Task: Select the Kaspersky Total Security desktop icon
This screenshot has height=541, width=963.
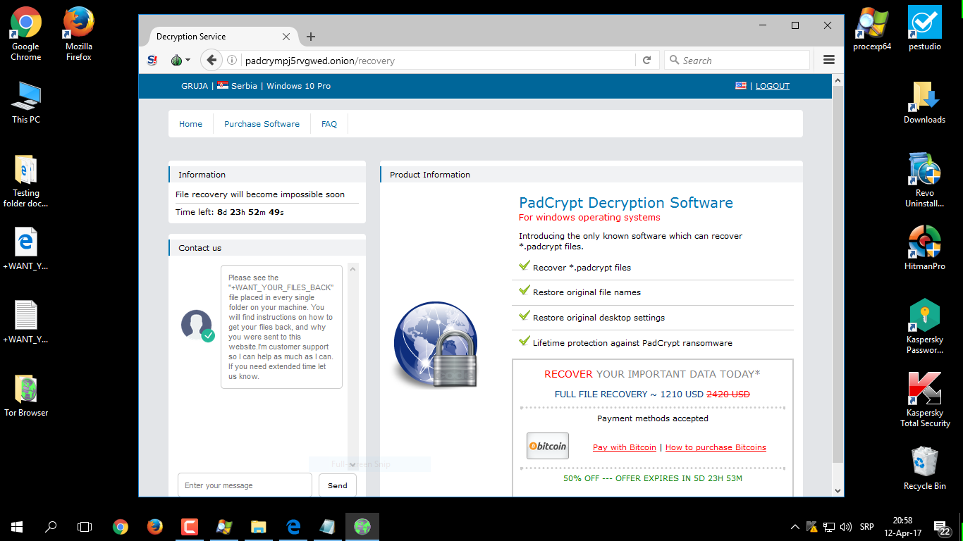Action: pyautogui.click(x=925, y=399)
